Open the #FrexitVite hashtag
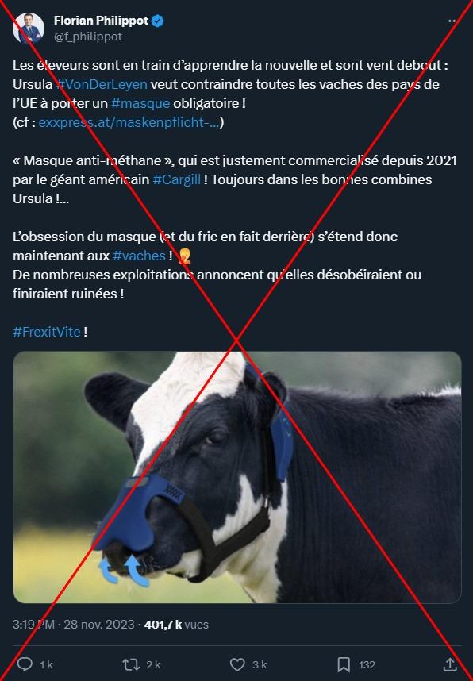The width and height of the screenshot is (473, 681). pos(47,332)
